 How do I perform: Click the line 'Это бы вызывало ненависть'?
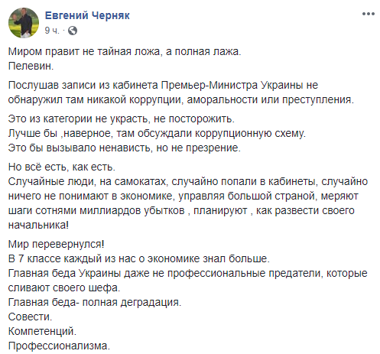(125, 148)
